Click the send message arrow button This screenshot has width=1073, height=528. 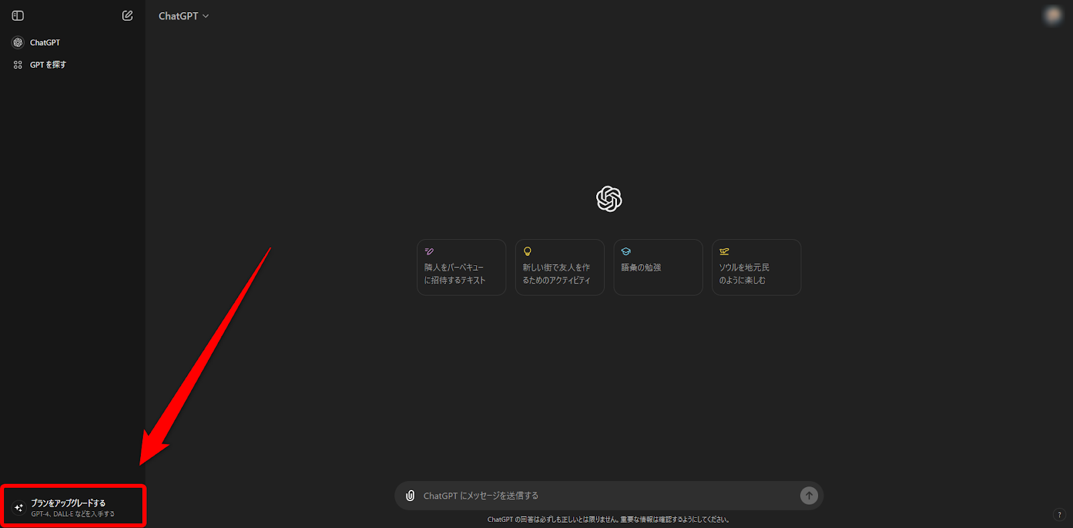tap(809, 496)
